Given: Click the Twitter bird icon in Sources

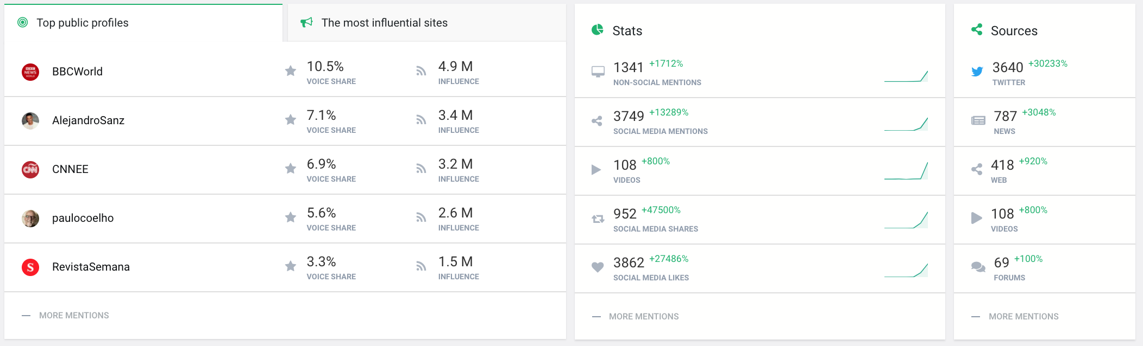Looking at the screenshot, I should (x=977, y=72).
